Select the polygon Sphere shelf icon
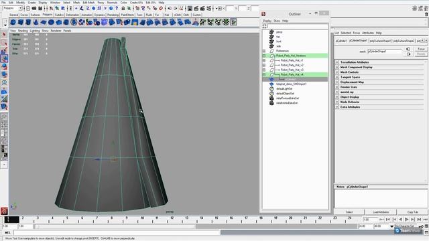The image size is (429, 241). pyautogui.click(x=13, y=22)
